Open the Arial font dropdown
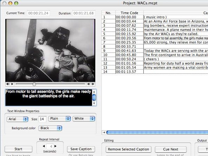This screenshot has height=156, width=208. click(18, 119)
